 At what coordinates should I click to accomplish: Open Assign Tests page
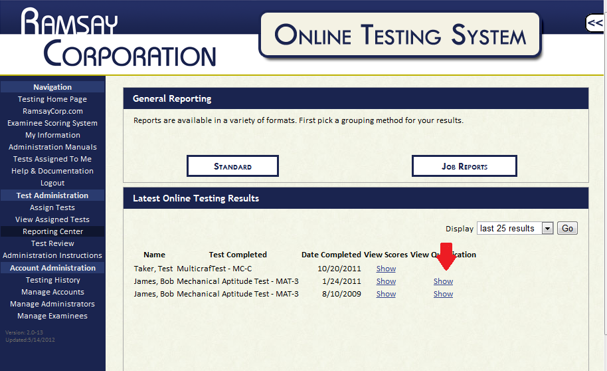[x=52, y=207]
